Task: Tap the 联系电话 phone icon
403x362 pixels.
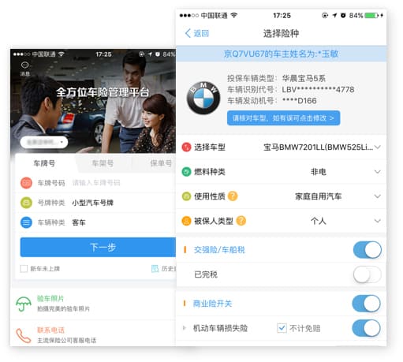Action: [x=24, y=335]
